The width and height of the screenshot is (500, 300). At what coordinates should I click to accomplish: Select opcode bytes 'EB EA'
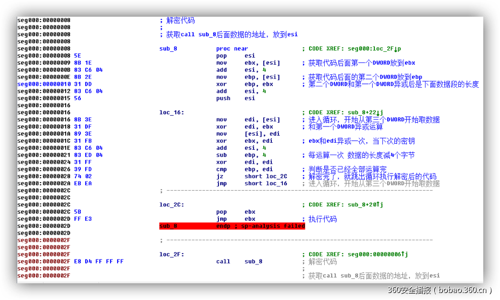(x=83, y=184)
